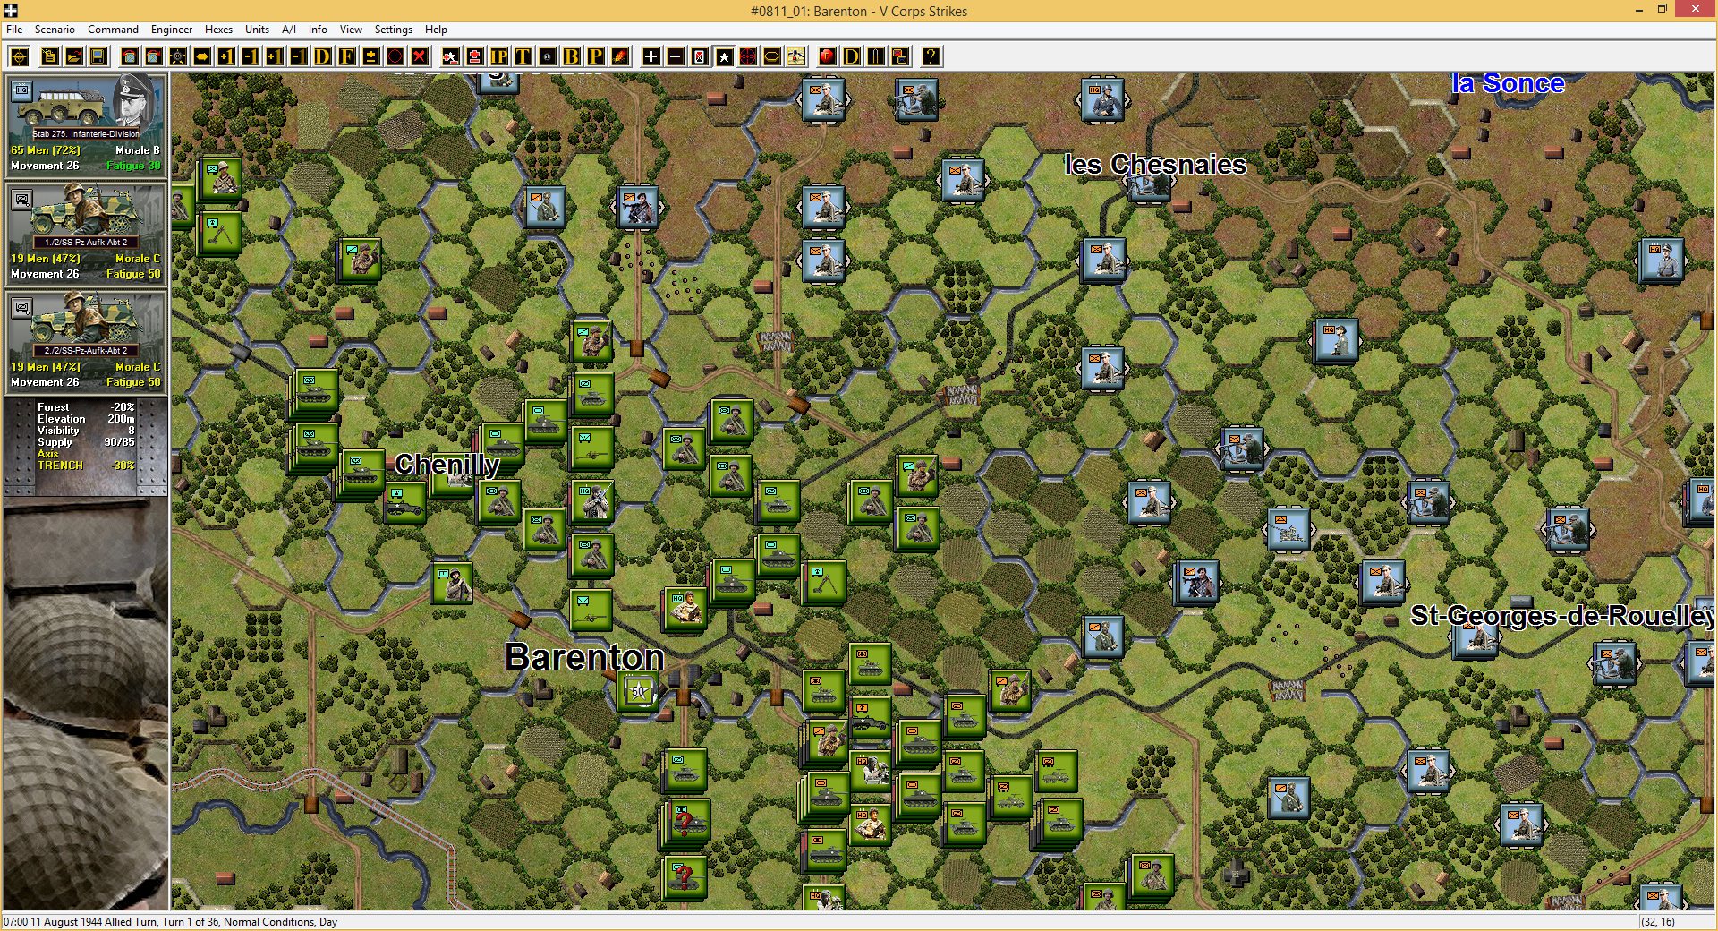The height and width of the screenshot is (931, 1718).
Task: Click the yellow question mark help icon
Action: click(x=931, y=56)
